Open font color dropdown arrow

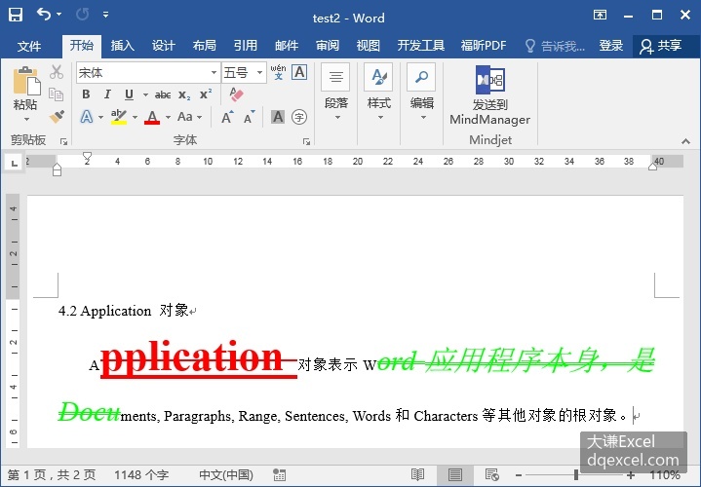(168, 118)
